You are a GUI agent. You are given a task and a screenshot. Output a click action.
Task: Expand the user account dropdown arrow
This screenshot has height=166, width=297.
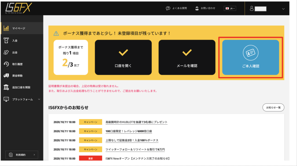283,9
